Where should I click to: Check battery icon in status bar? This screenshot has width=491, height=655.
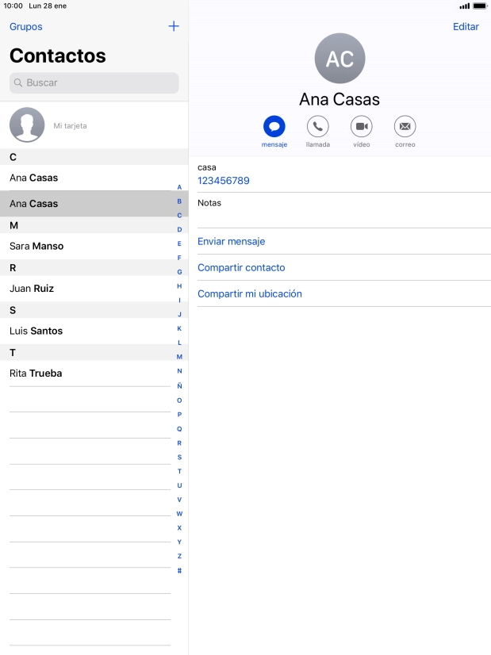[x=479, y=6]
